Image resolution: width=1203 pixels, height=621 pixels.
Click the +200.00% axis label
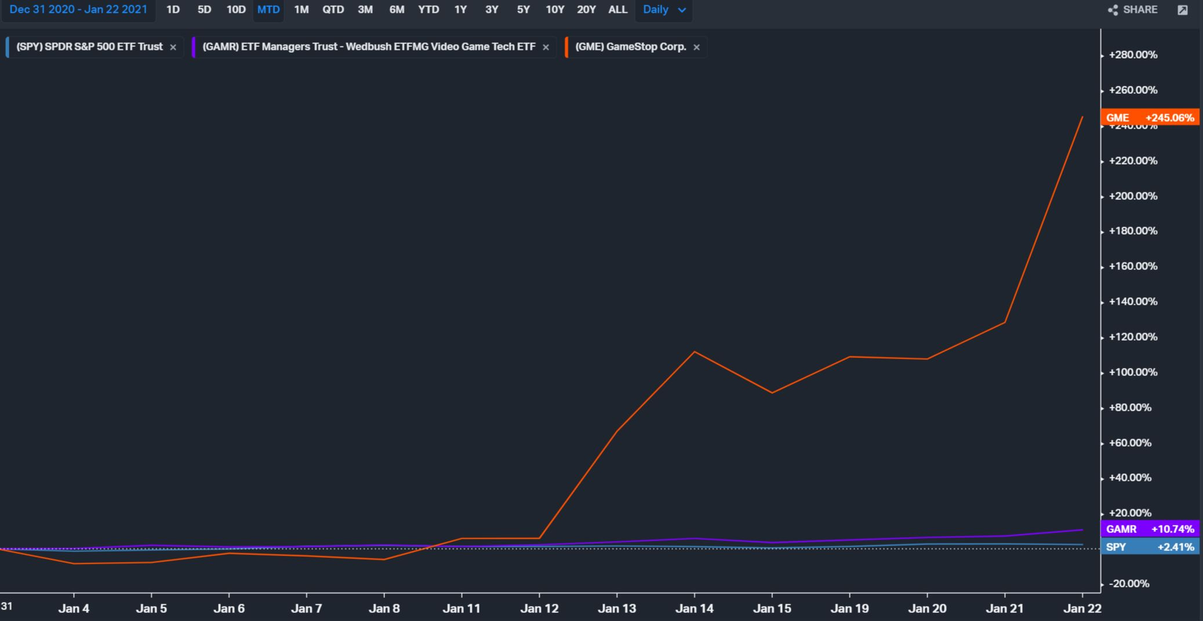1133,196
